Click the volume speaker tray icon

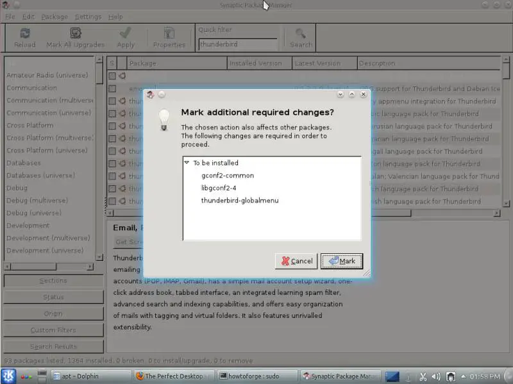pyautogui.click(x=436, y=377)
